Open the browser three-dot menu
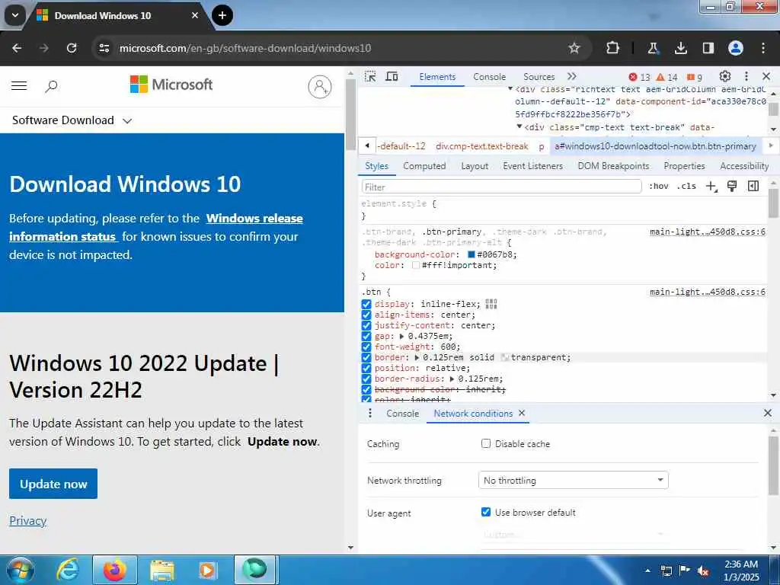Viewport: 780px width, 585px height. pos(762,48)
